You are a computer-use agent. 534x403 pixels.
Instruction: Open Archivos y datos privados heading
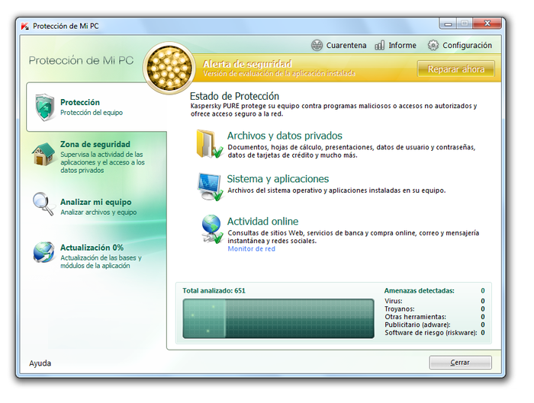tap(285, 136)
